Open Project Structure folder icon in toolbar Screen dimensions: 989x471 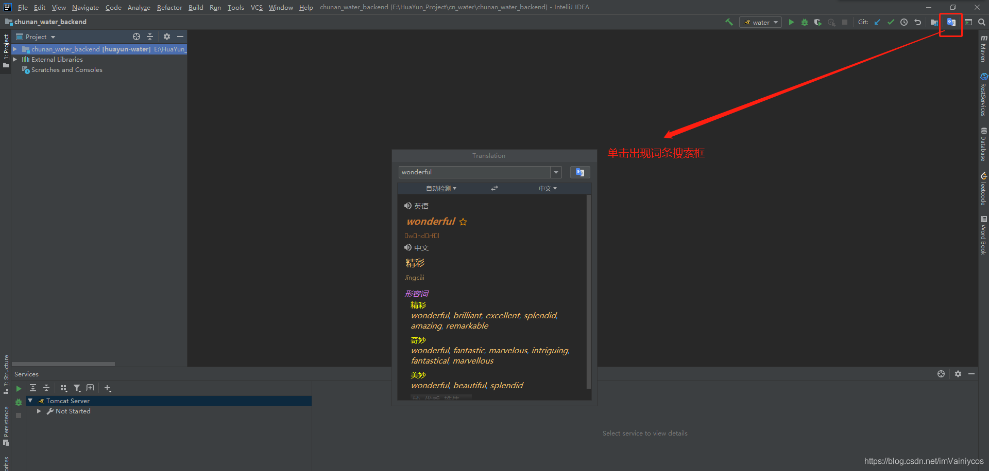934,22
